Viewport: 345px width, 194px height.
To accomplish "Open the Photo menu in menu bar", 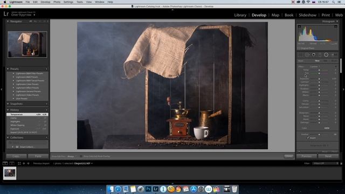I will [x=57, y=2].
